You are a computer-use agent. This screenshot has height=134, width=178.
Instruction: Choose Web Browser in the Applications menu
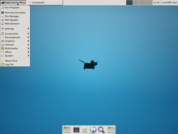(x=12, y=24)
